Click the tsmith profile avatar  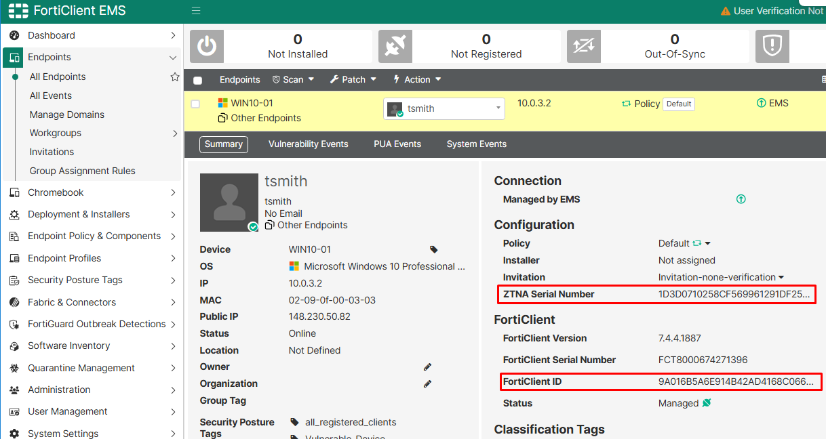(x=229, y=202)
